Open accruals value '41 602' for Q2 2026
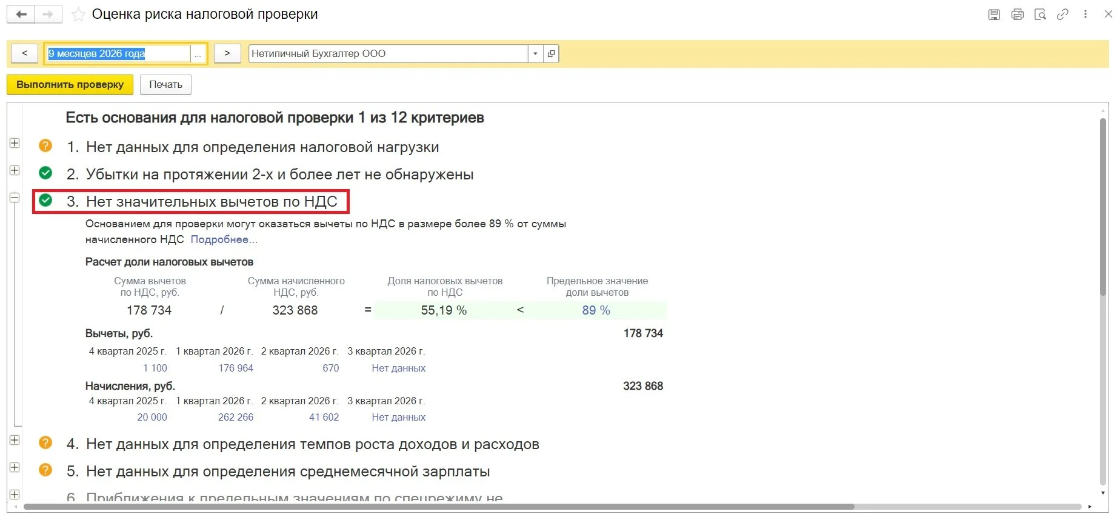1117x517 pixels. click(324, 417)
